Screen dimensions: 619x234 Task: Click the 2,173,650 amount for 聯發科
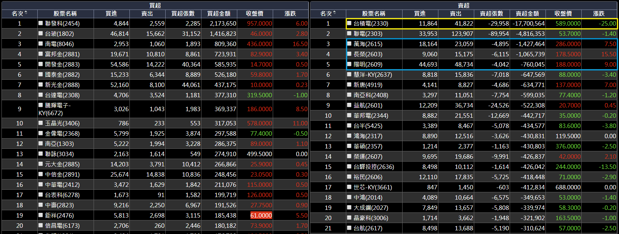coord(223,23)
